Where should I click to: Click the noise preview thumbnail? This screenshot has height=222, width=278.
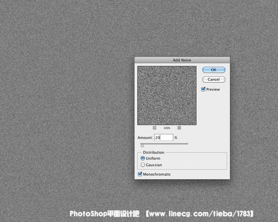167,95
